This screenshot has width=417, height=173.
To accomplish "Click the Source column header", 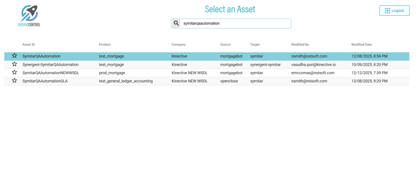I will [225, 44].
